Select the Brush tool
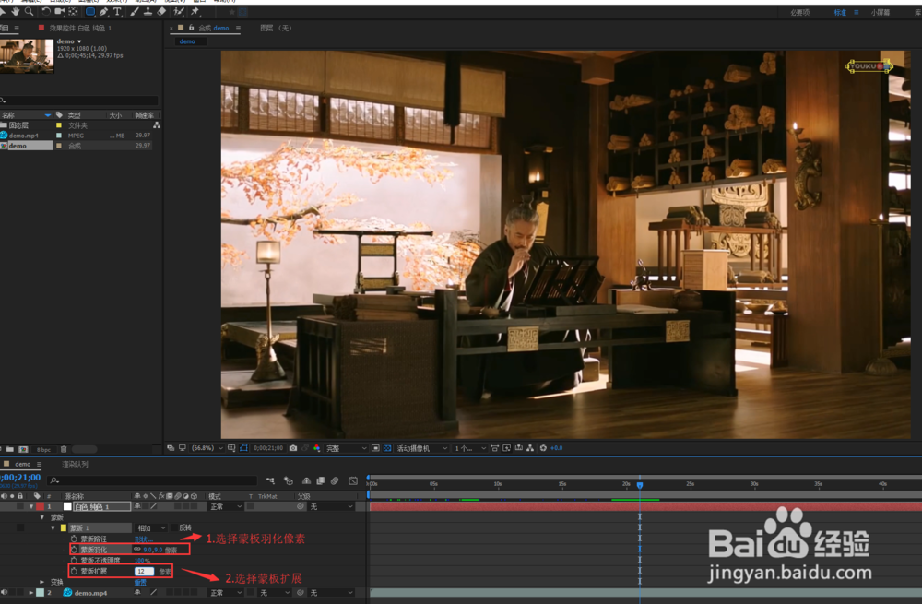 click(135, 11)
